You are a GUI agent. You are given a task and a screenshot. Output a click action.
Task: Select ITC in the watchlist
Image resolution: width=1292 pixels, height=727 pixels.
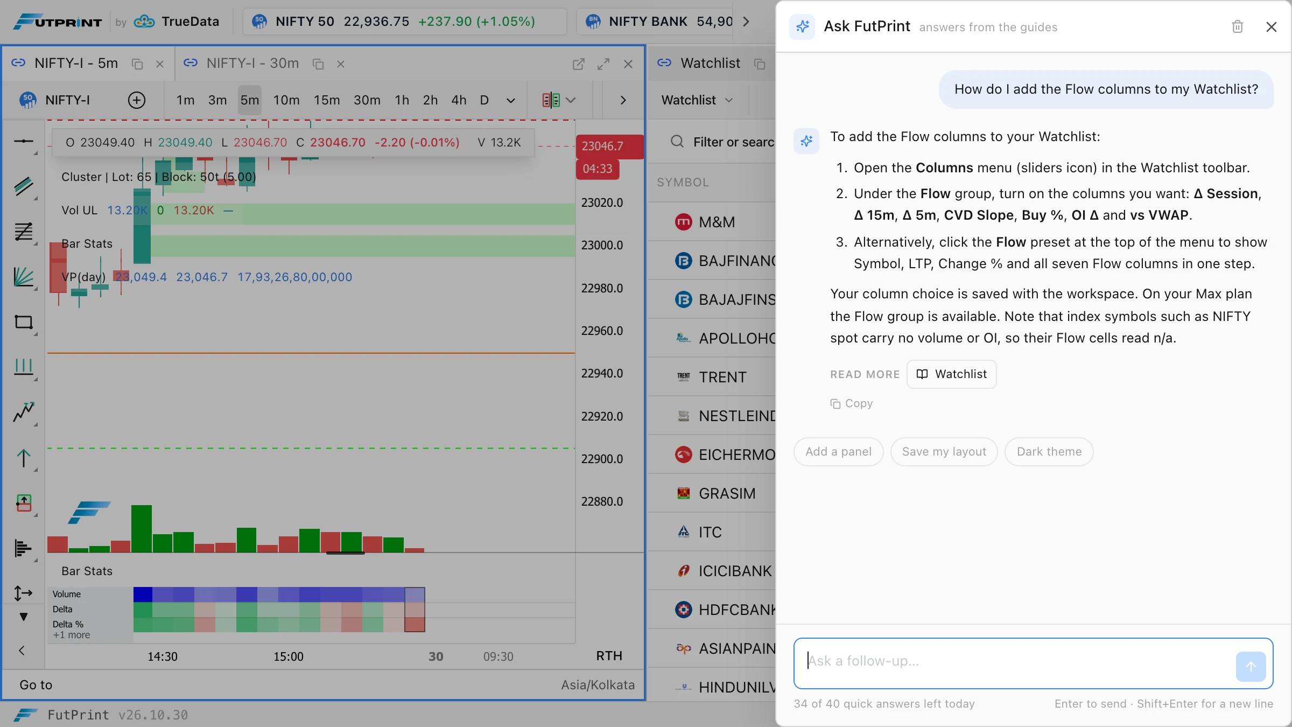coord(712,532)
